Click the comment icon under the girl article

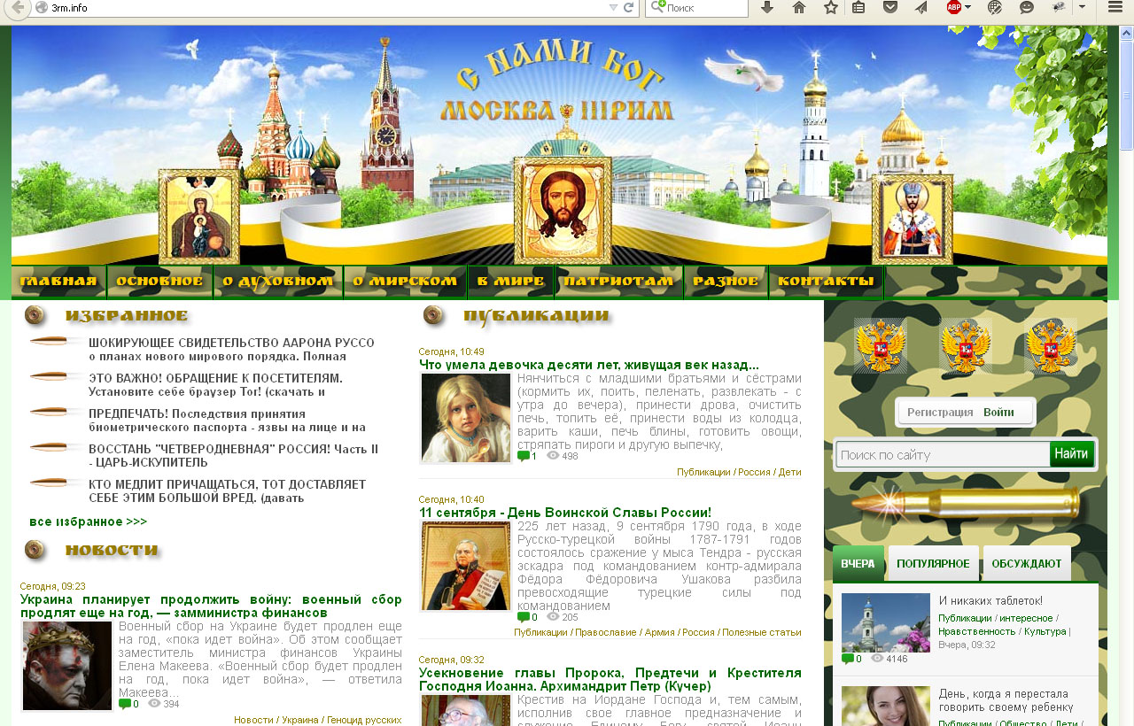point(524,456)
